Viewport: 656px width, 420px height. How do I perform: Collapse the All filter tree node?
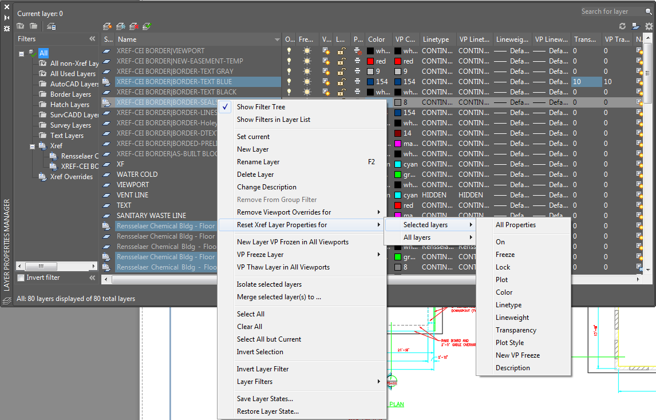(22, 54)
